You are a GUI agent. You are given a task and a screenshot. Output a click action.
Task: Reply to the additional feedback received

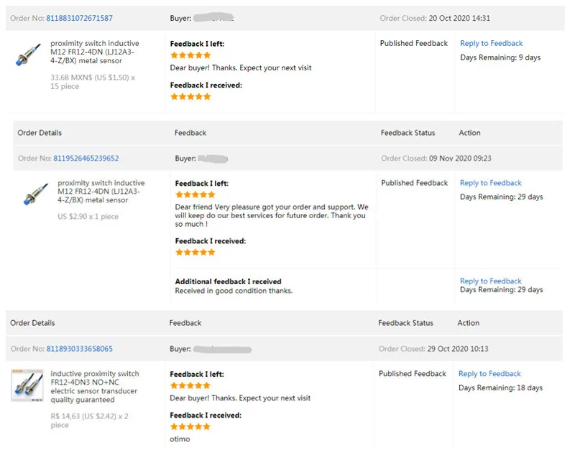[x=491, y=281]
